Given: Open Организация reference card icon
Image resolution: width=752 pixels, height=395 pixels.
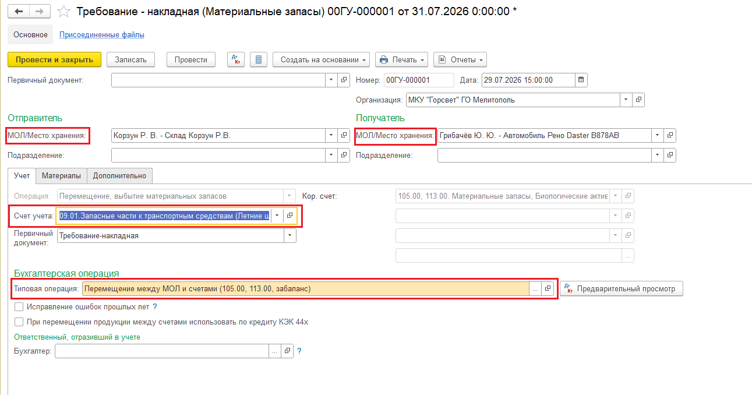Looking at the screenshot, I should tap(638, 100).
